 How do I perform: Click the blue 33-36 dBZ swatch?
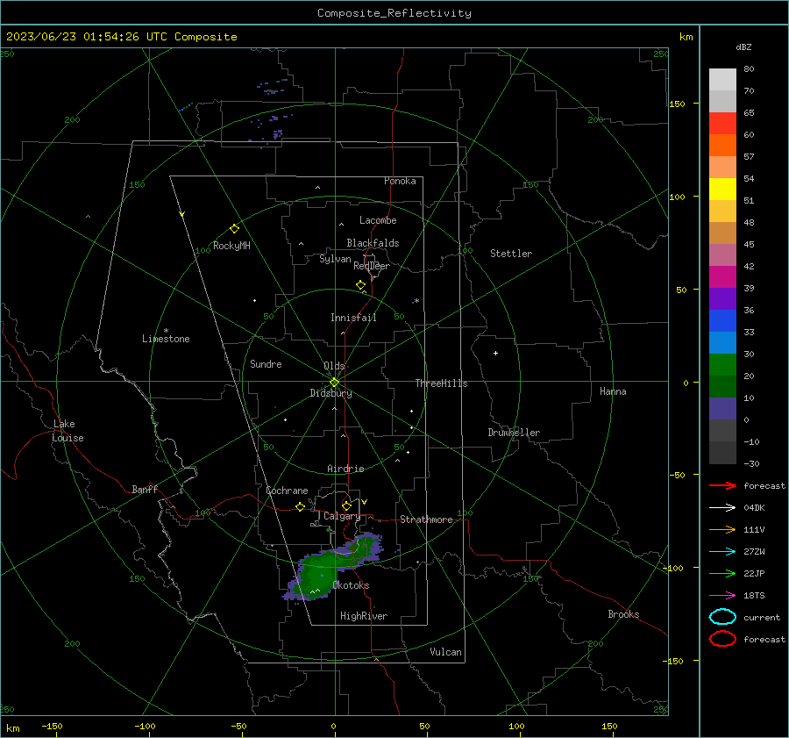722,321
